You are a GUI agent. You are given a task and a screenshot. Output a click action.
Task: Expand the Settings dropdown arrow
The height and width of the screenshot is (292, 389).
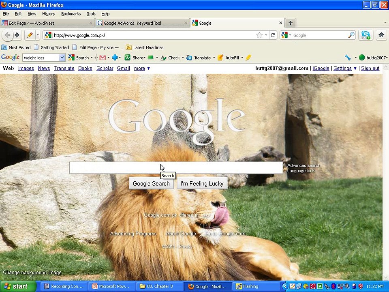[355, 68]
